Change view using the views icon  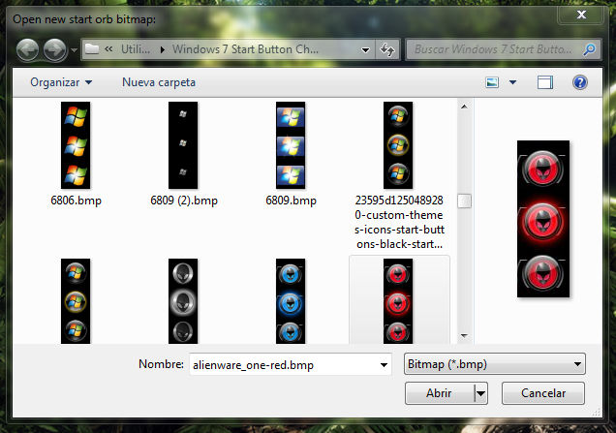(x=492, y=82)
